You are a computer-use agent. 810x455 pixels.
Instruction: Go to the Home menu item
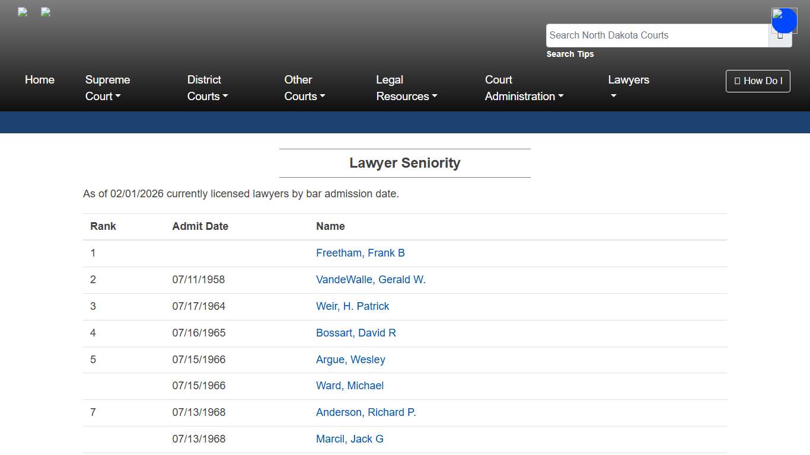click(x=40, y=80)
